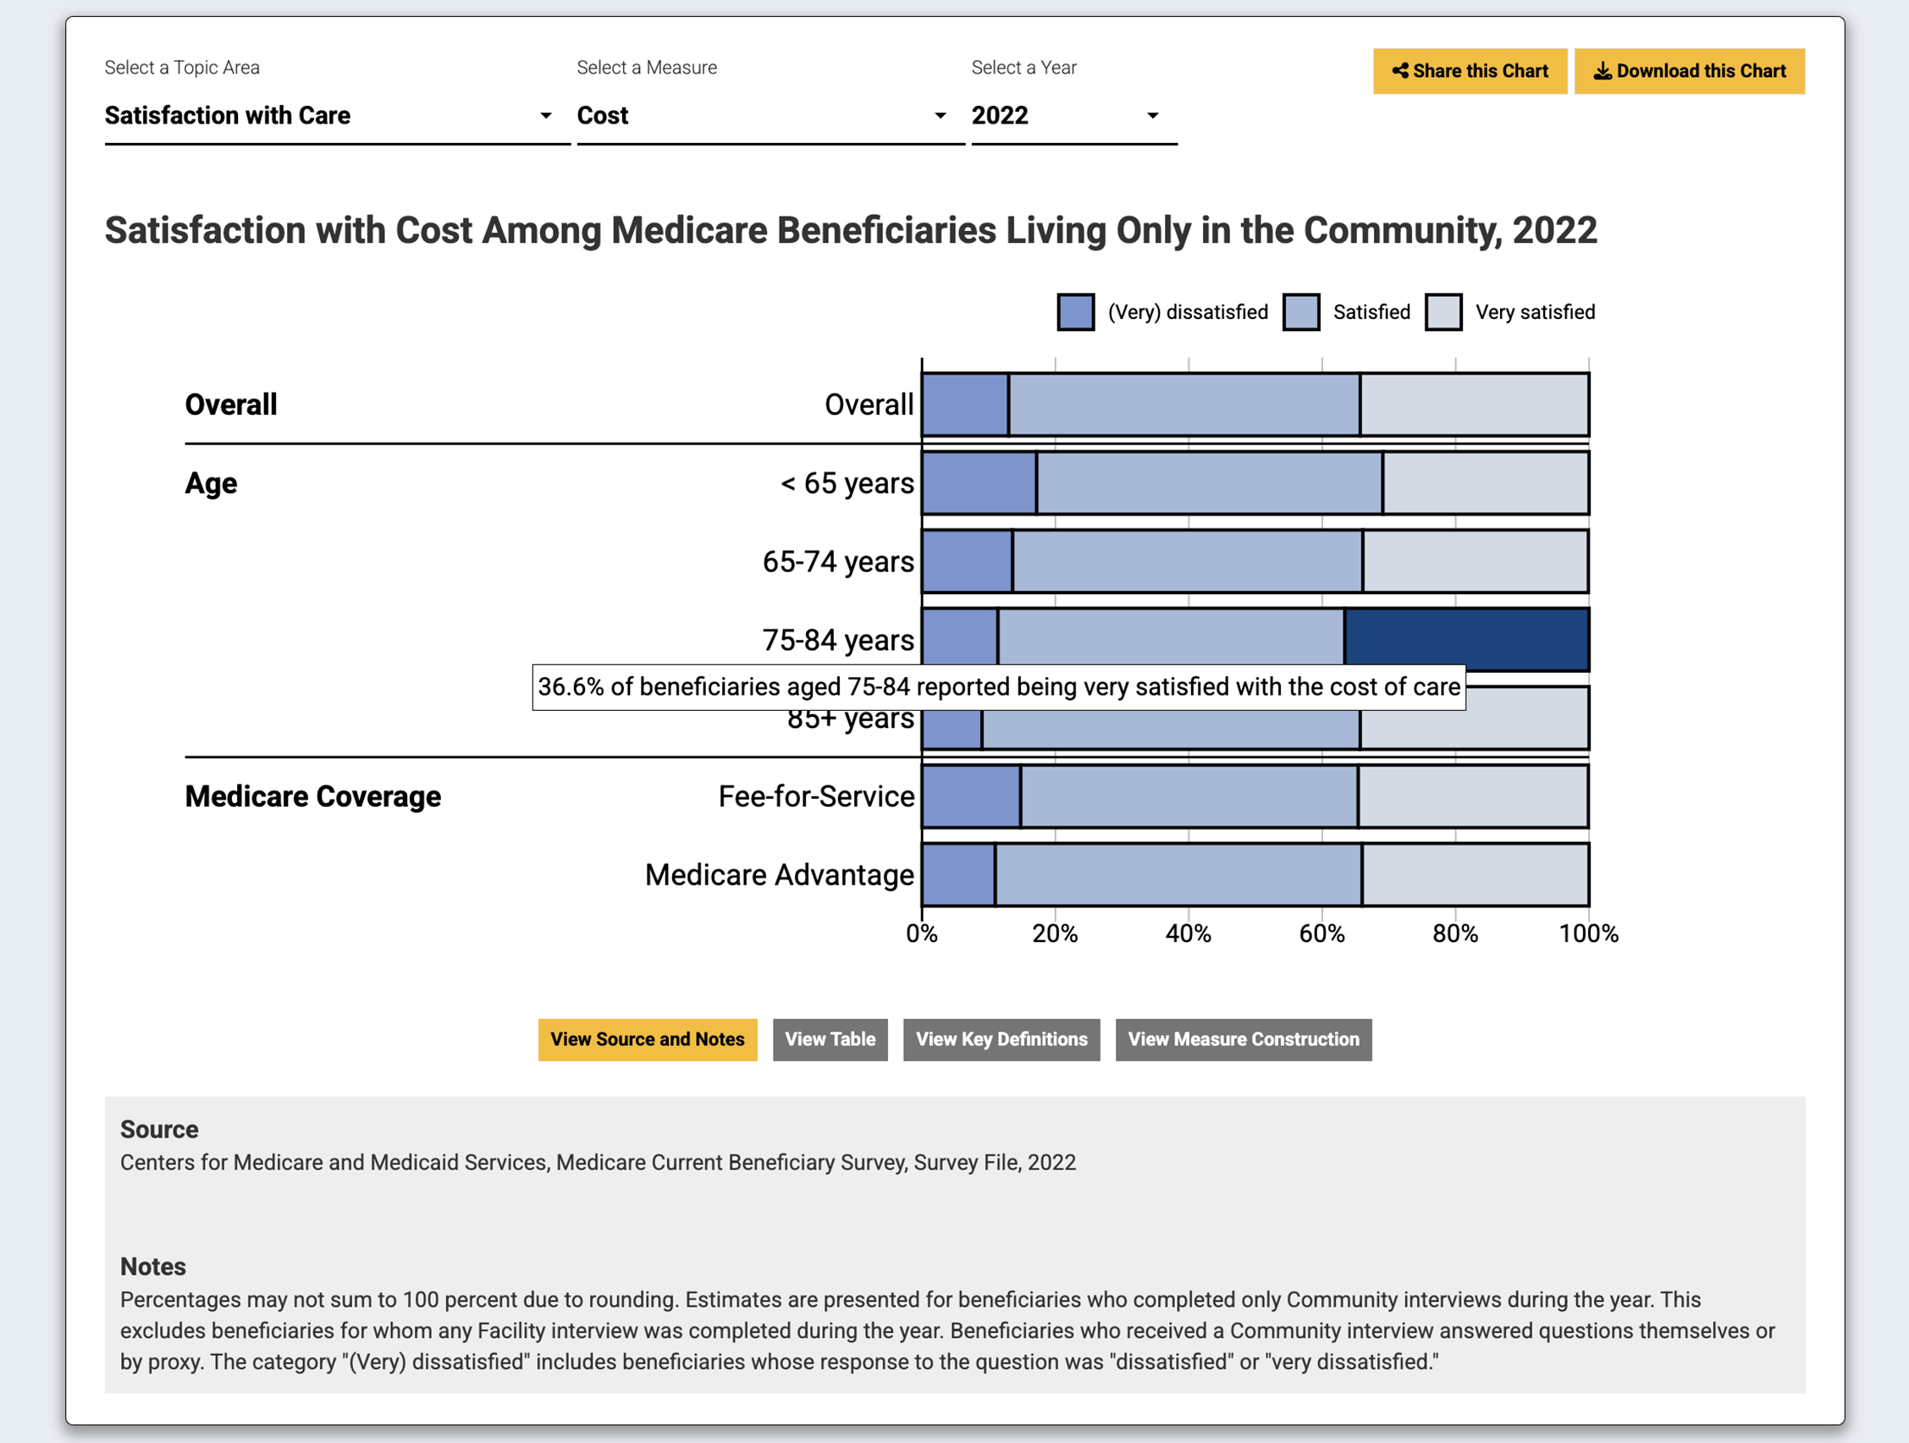The width and height of the screenshot is (1909, 1443).
Task: Open View Key Definitions tab
Action: coord(1001,1039)
